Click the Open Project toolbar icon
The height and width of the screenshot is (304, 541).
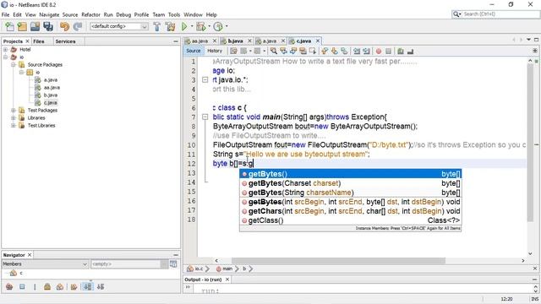coord(35,26)
